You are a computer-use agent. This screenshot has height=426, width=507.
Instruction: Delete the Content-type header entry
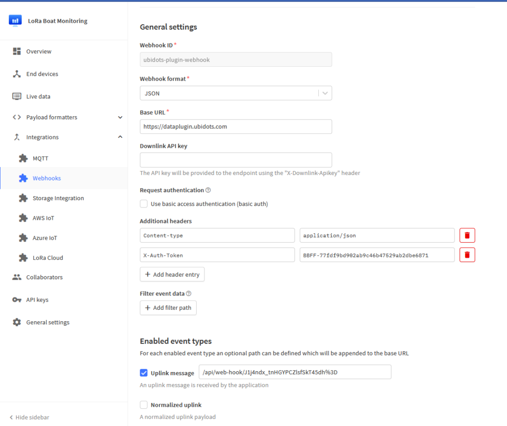point(467,235)
